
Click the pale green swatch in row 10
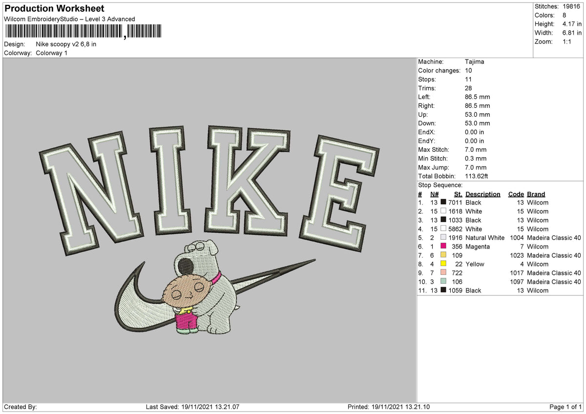click(443, 282)
